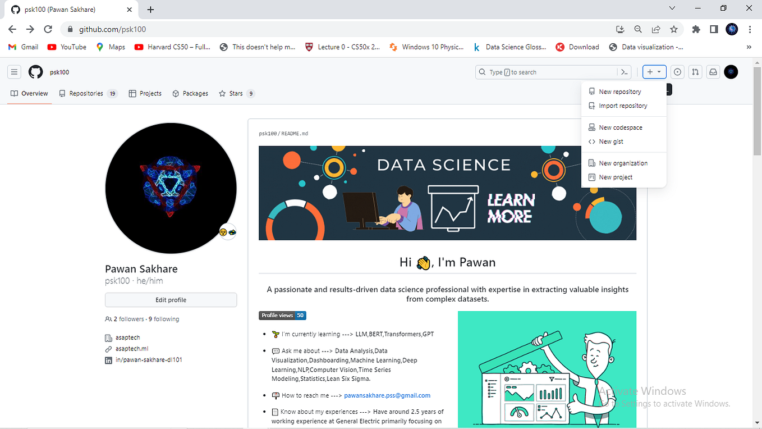The height and width of the screenshot is (429, 762).
Task: Click the link icon beside asaptech.ml
Action: click(108, 348)
